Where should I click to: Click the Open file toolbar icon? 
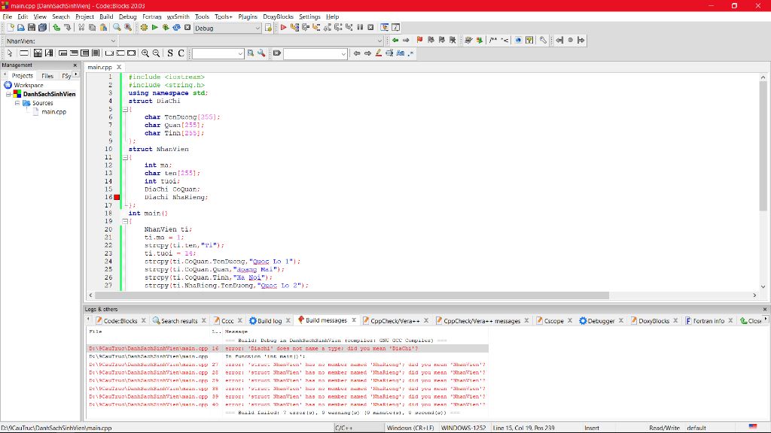coord(20,28)
